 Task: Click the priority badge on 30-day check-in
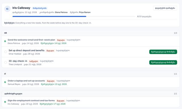[34, 61]
